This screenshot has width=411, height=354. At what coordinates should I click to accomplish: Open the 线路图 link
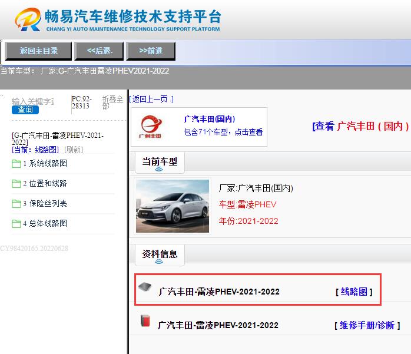(x=354, y=292)
